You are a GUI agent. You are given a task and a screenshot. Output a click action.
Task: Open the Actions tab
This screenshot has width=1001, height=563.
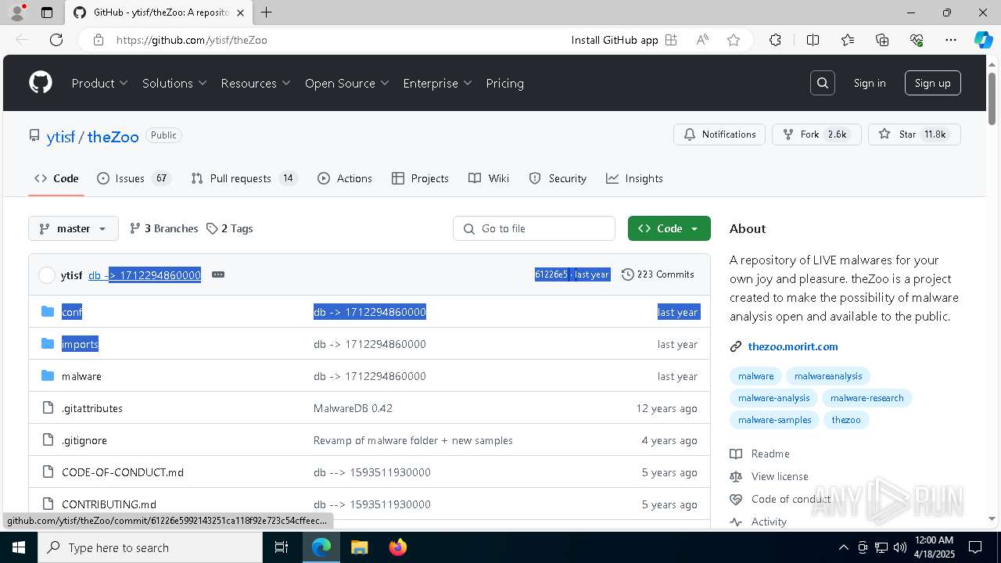(345, 178)
